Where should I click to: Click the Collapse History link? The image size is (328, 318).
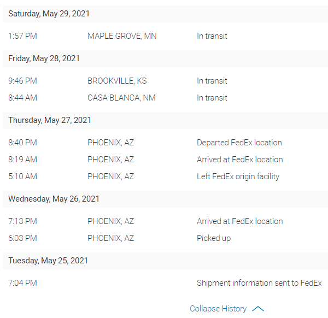218,309
